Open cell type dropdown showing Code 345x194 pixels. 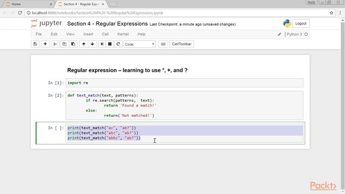[140, 44]
